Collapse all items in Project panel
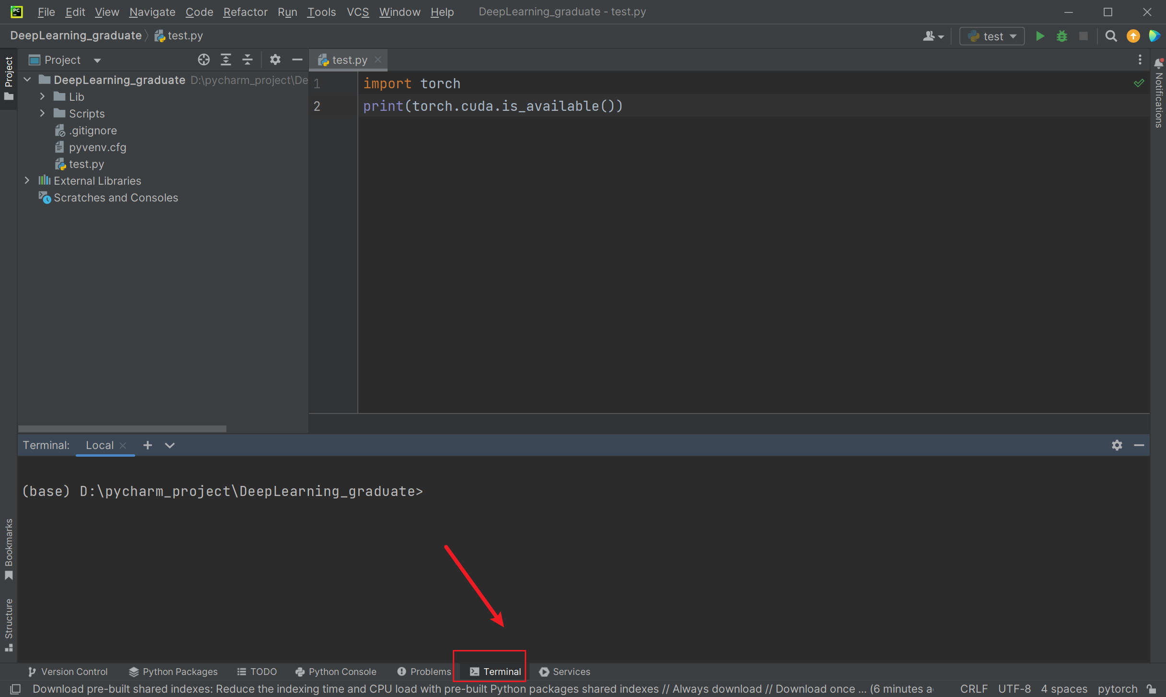The width and height of the screenshot is (1166, 697). click(x=247, y=60)
